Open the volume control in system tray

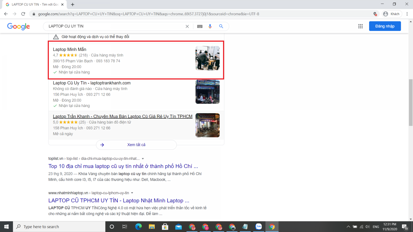click(x=368, y=227)
